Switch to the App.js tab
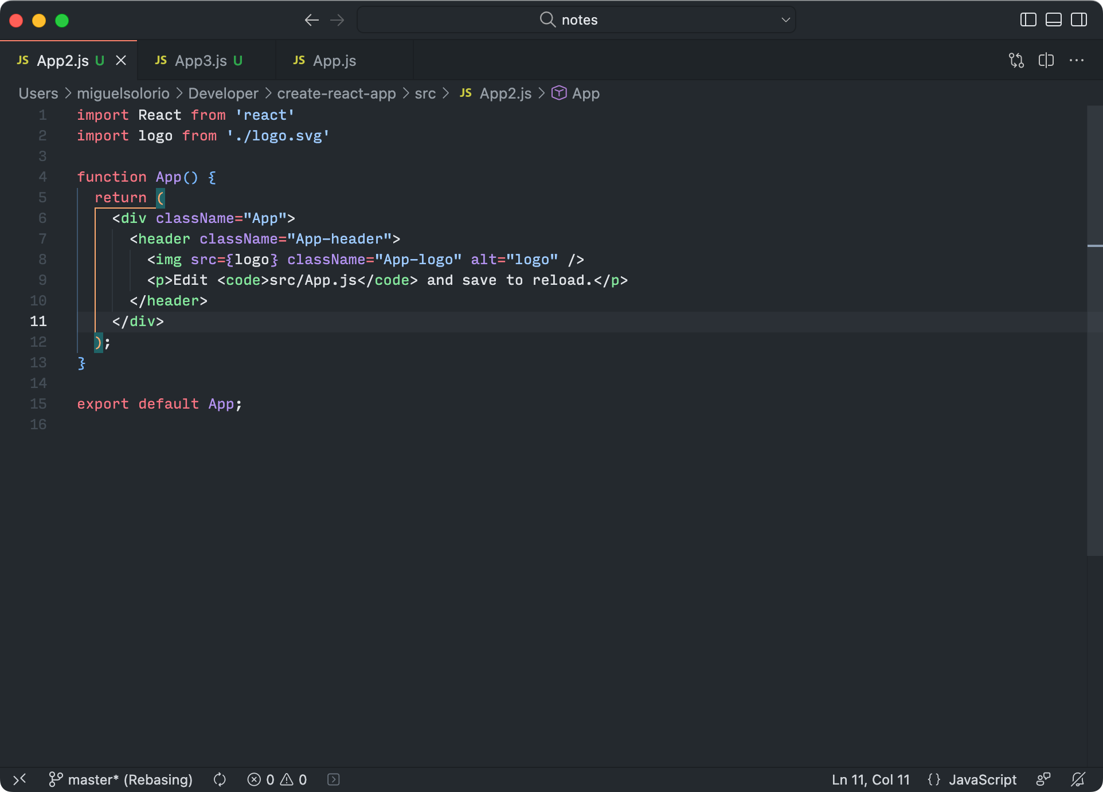 [x=335, y=60]
